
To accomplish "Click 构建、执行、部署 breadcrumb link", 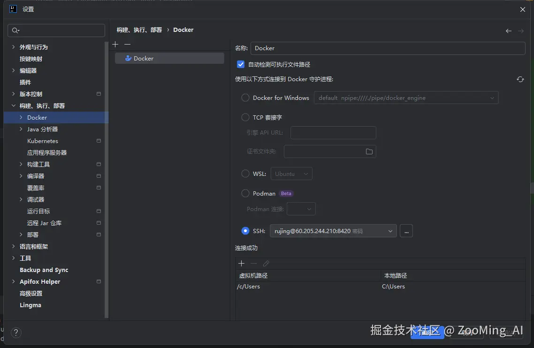I will pyautogui.click(x=139, y=30).
